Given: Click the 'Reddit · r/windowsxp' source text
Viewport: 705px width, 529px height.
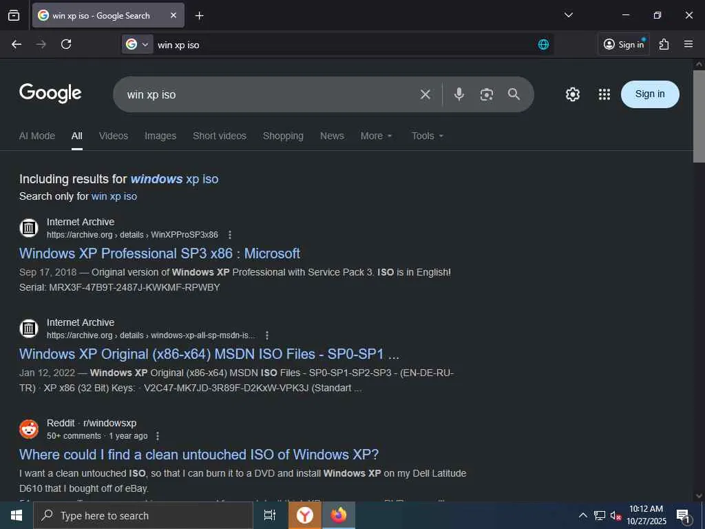Looking at the screenshot, I should click(x=92, y=424).
